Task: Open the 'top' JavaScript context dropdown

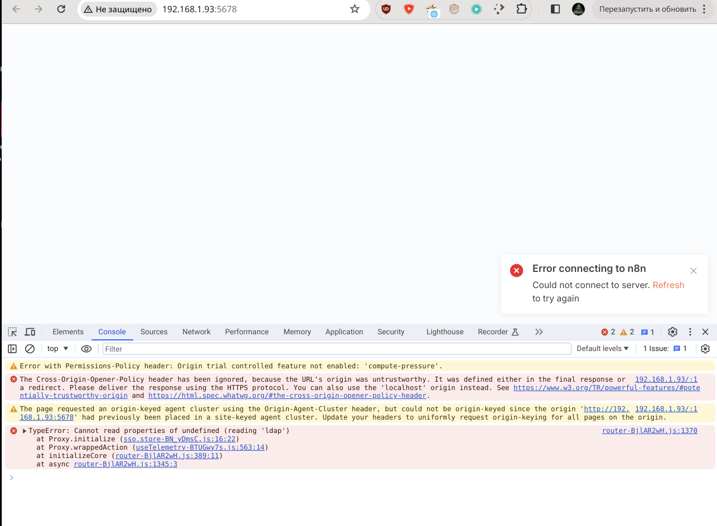Action: pos(58,349)
